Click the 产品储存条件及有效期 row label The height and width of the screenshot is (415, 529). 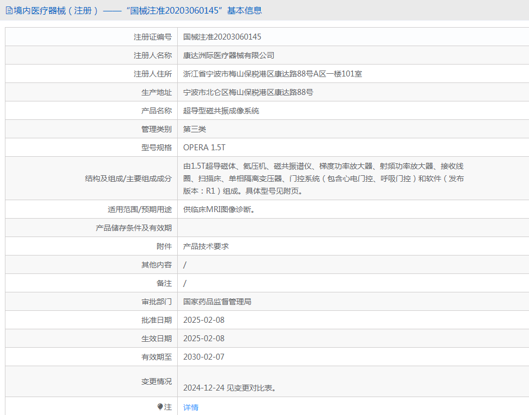(x=133, y=228)
